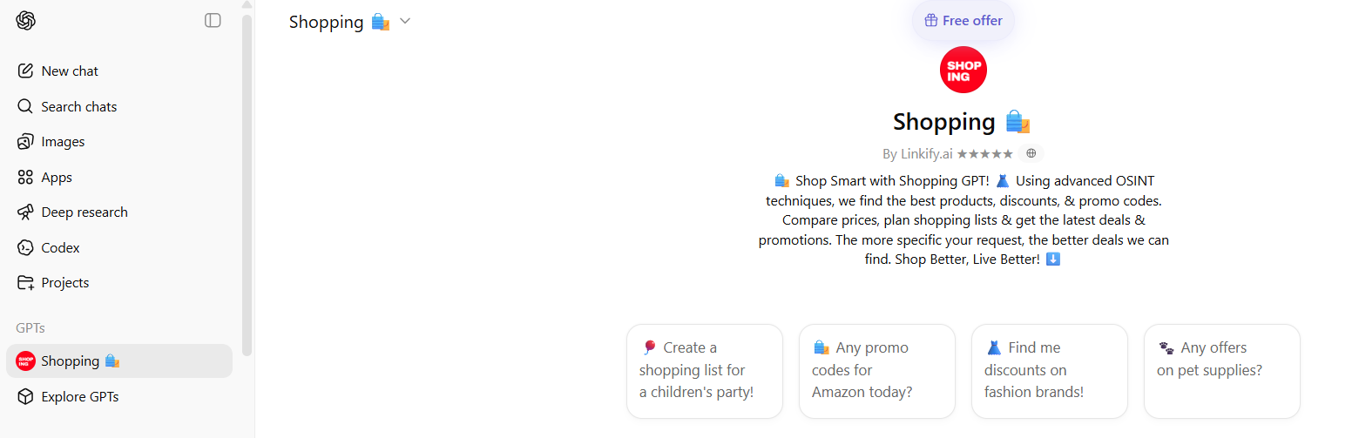Click the ChatGPT logo icon
The image size is (1359, 438).
[26, 21]
